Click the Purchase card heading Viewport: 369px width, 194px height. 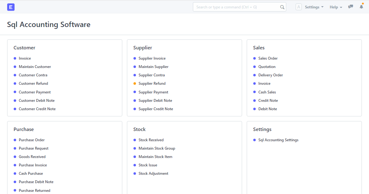pos(24,129)
